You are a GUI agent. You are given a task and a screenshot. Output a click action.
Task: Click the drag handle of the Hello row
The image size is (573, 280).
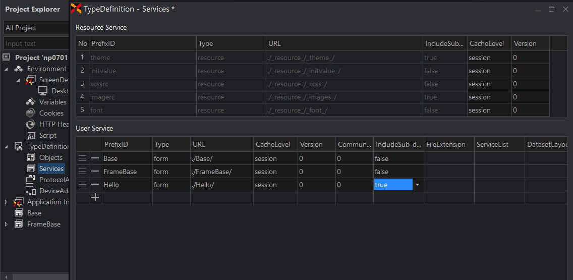tap(83, 185)
